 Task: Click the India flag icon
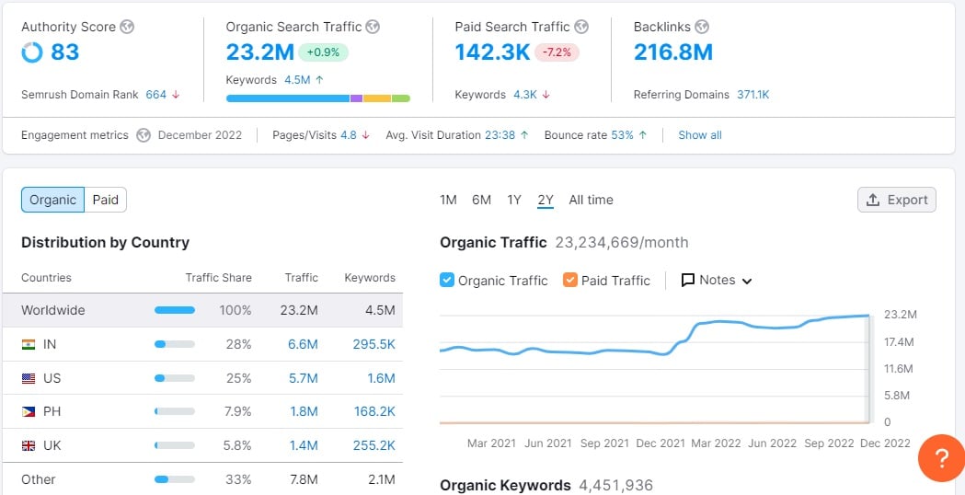pyautogui.click(x=29, y=344)
